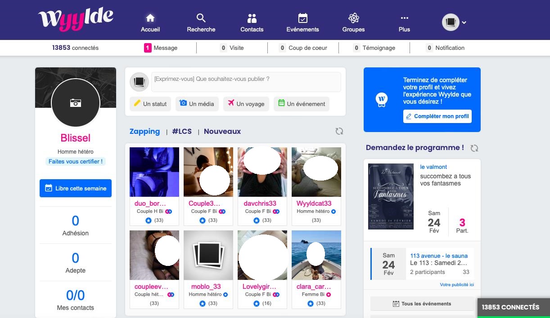Open the le valmont event poster
Image resolution: width=550 pixels, height=318 pixels.
391,196
